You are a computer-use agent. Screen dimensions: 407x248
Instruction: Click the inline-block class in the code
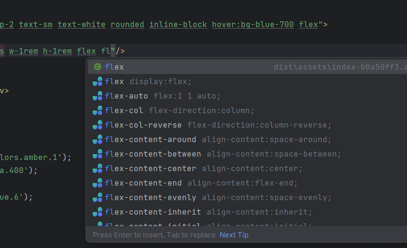point(178,25)
